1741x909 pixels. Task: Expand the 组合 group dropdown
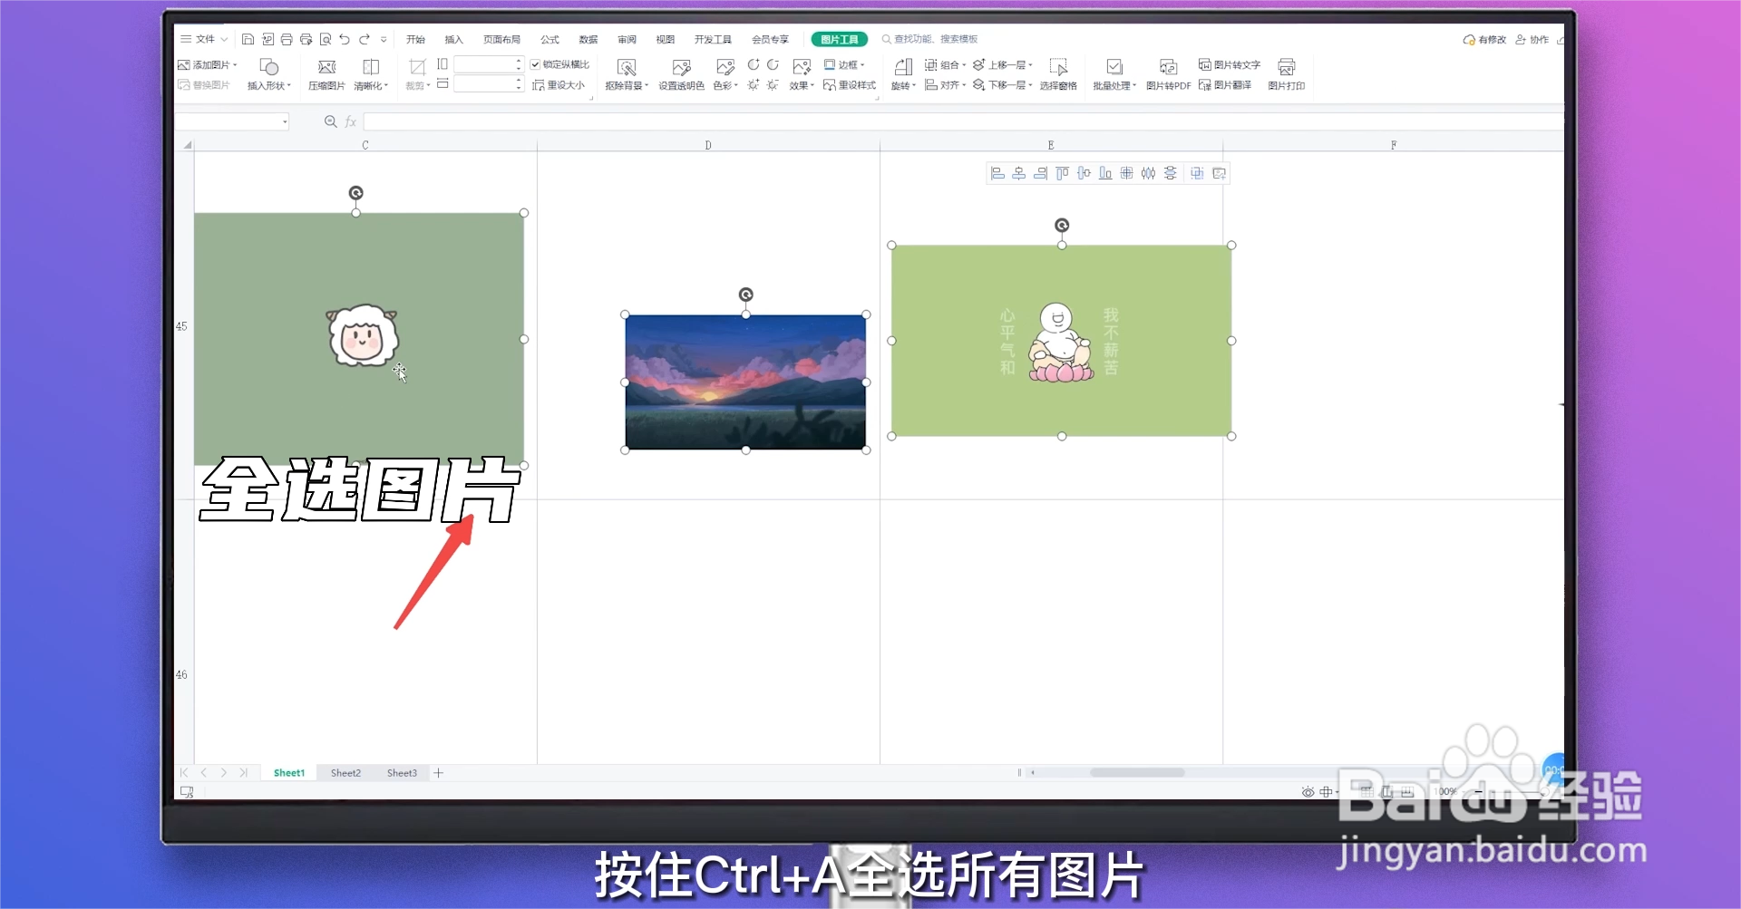click(x=964, y=65)
